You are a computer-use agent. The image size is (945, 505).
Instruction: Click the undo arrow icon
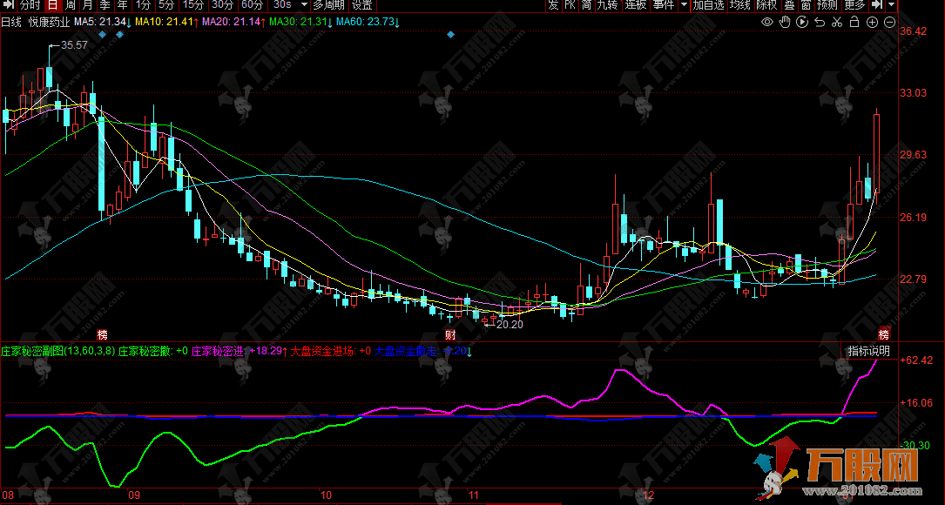(x=820, y=22)
